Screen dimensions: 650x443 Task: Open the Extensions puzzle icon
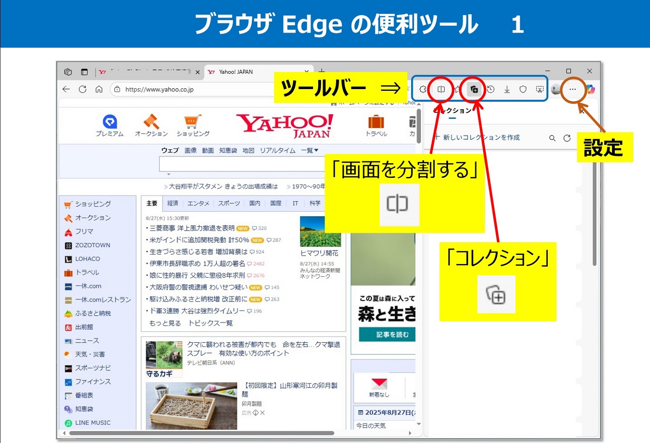[422, 90]
